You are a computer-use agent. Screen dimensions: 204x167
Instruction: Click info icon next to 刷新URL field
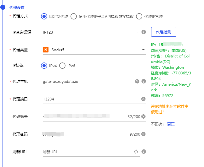pos(144,152)
